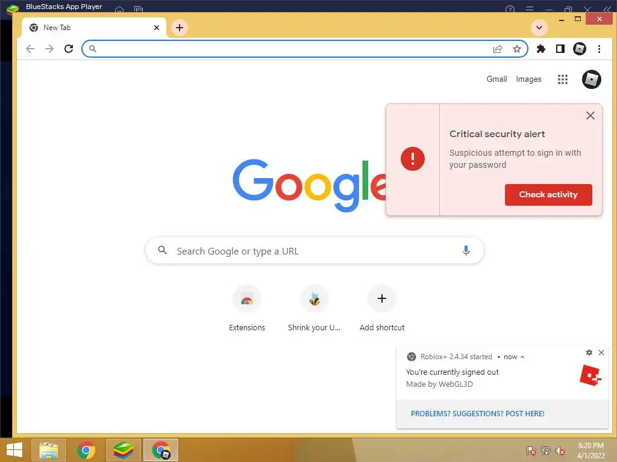Open Roblox+ notification settings gear

point(589,353)
